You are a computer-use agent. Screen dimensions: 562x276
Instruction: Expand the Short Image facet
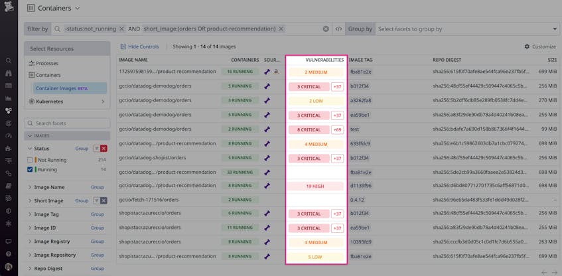point(30,201)
